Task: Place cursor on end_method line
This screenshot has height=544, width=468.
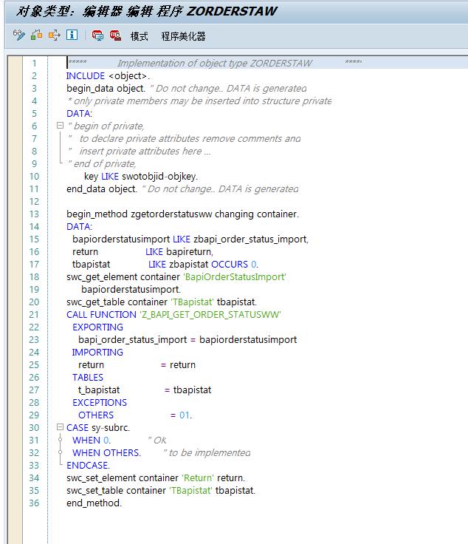Action: [x=94, y=503]
